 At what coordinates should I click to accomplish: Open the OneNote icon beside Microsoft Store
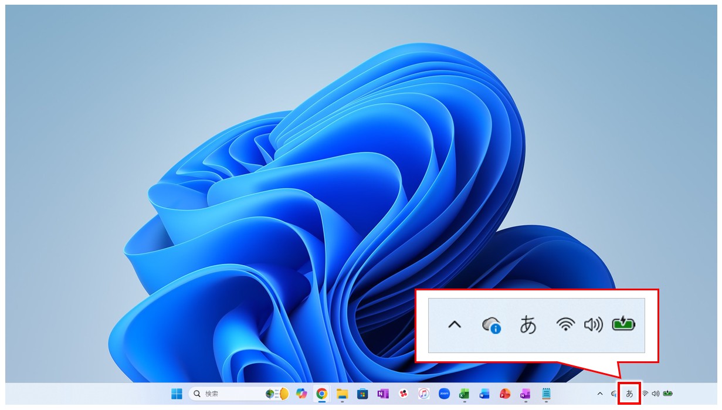tap(383, 394)
